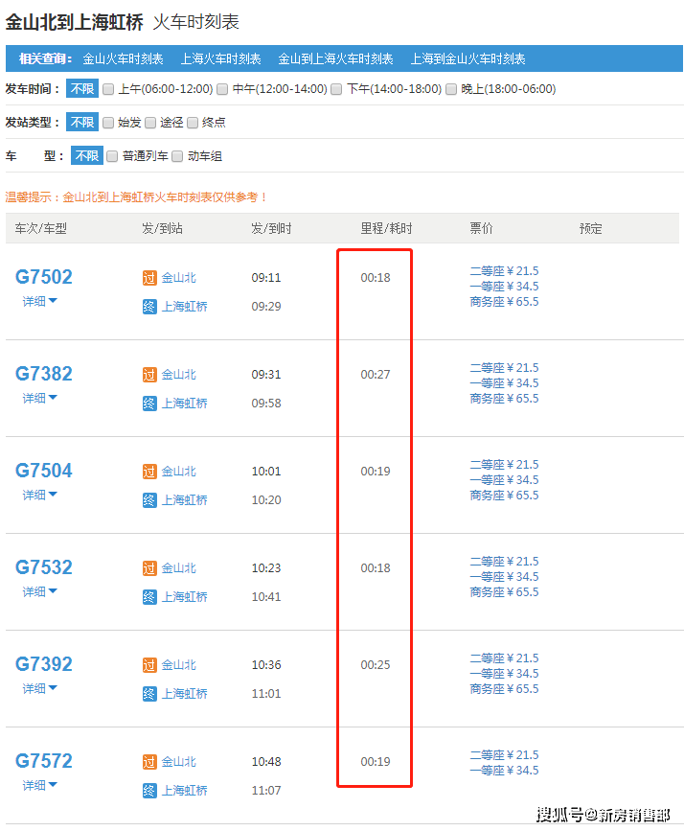The width and height of the screenshot is (684, 831).
Task: Click 上海虹桥 station link in G7382 row
Action: (x=184, y=404)
